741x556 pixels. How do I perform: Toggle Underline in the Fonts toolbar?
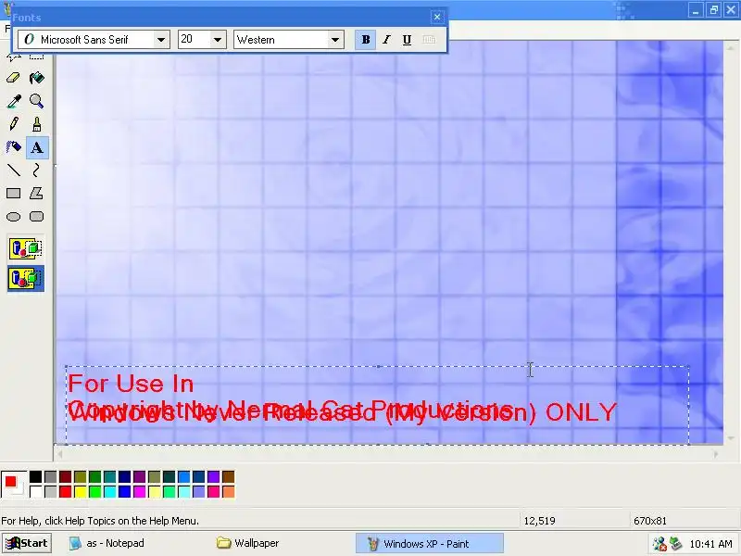pyautogui.click(x=407, y=40)
